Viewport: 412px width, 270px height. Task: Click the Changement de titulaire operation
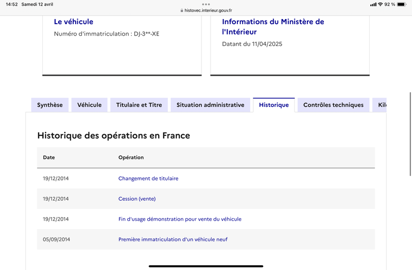(148, 178)
